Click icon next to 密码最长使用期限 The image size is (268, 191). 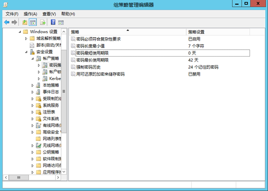(x=73, y=60)
